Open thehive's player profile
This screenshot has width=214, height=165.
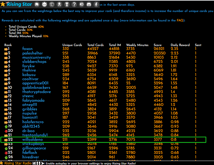[29, 70]
